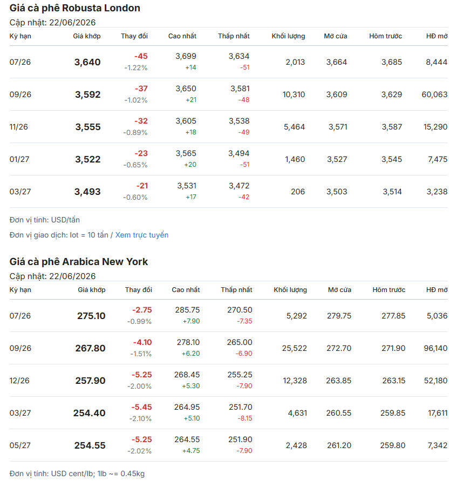The width and height of the screenshot is (457, 481).
Task: Click the Arabica 07/26 price 275.10
Action: [x=91, y=316]
